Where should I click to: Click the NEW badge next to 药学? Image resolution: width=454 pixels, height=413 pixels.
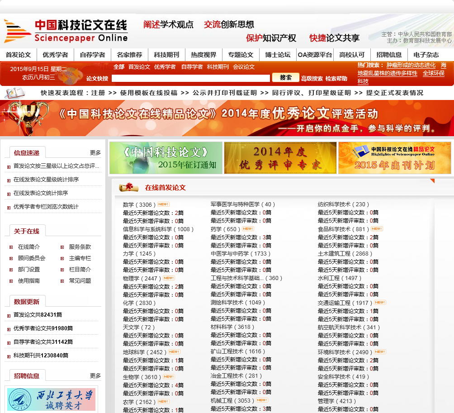coord(248,228)
